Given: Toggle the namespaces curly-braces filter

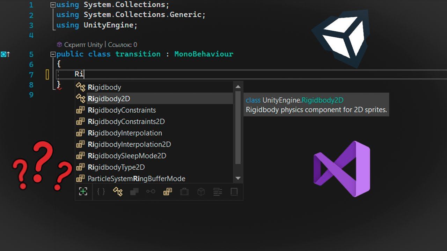Looking at the screenshot, I should click(101, 191).
